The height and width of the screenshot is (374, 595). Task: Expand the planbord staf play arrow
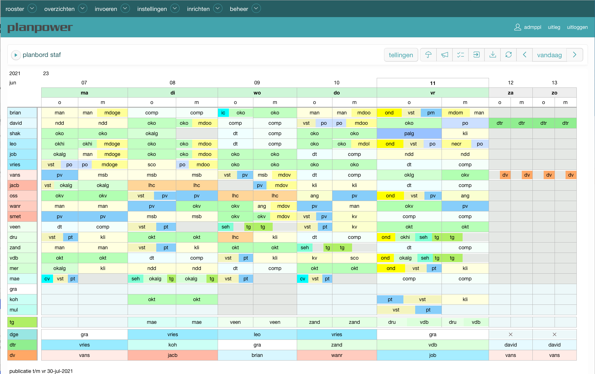(16, 55)
